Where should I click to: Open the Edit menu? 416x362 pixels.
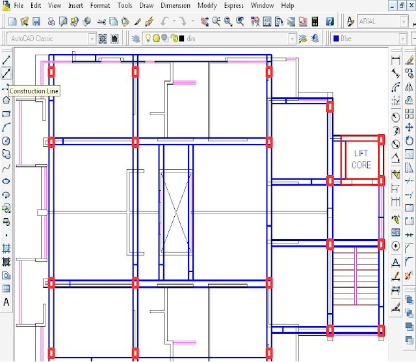coord(36,5)
